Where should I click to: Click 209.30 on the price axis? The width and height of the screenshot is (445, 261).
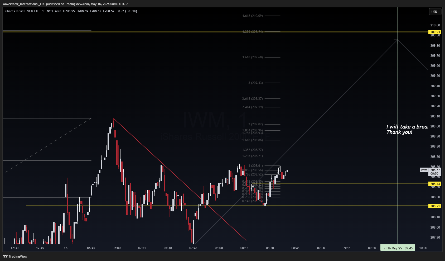point(435,96)
